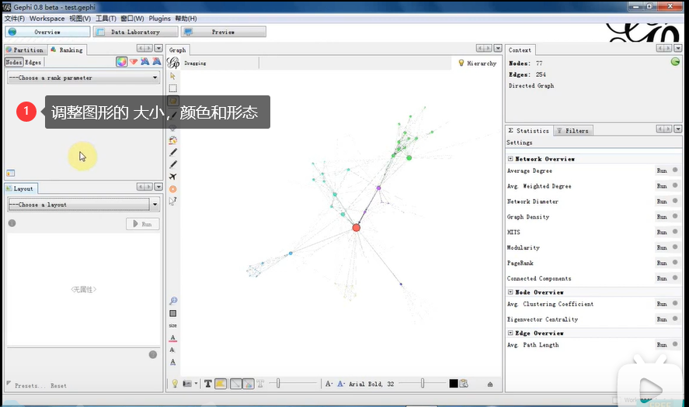
Task: Switch to the Filters tab
Action: coord(572,131)
